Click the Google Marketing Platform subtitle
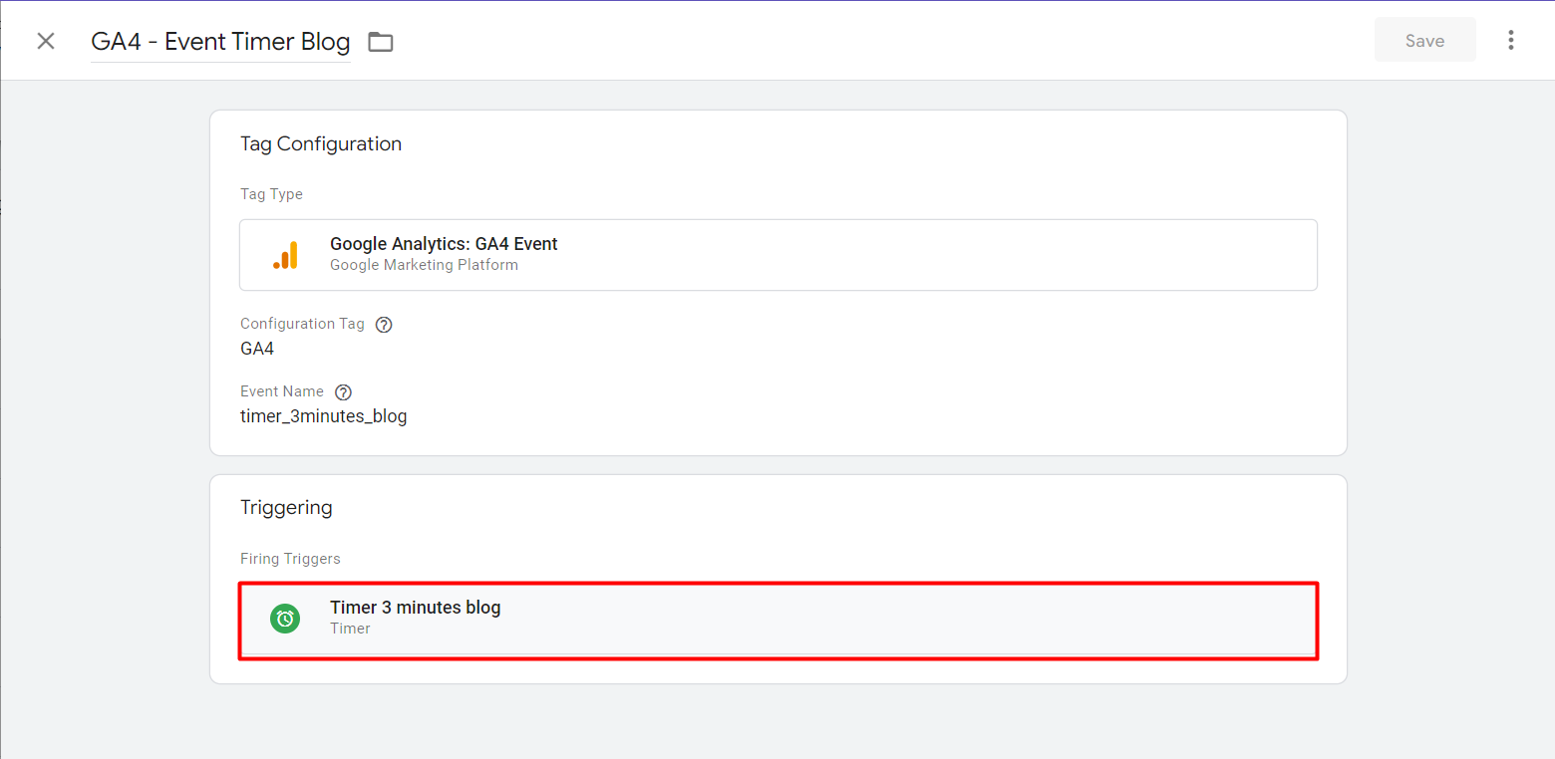This screenshot has height=759, width=1555. pyautogui.click(x=424, y=265)
